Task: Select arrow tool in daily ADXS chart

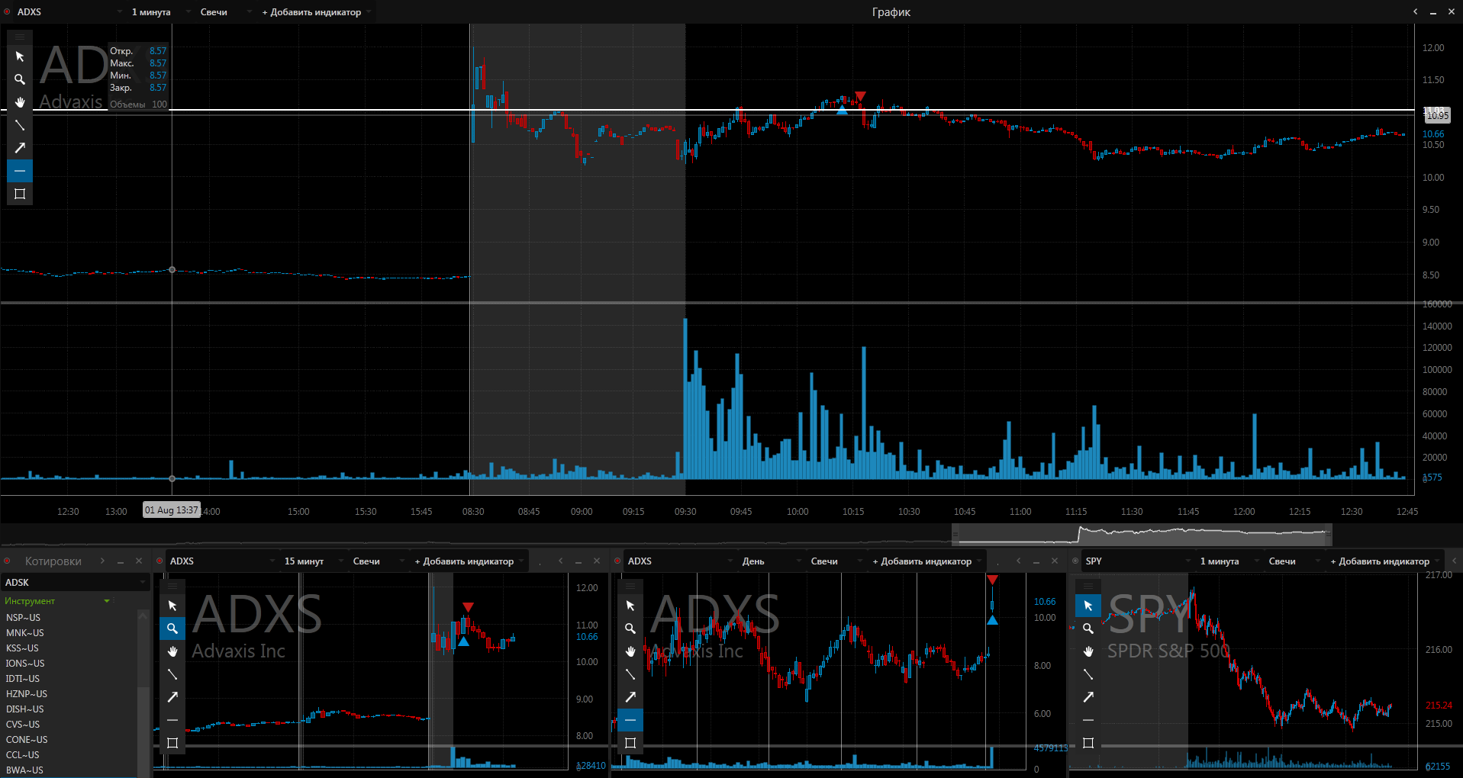Action: coord(630,697)
